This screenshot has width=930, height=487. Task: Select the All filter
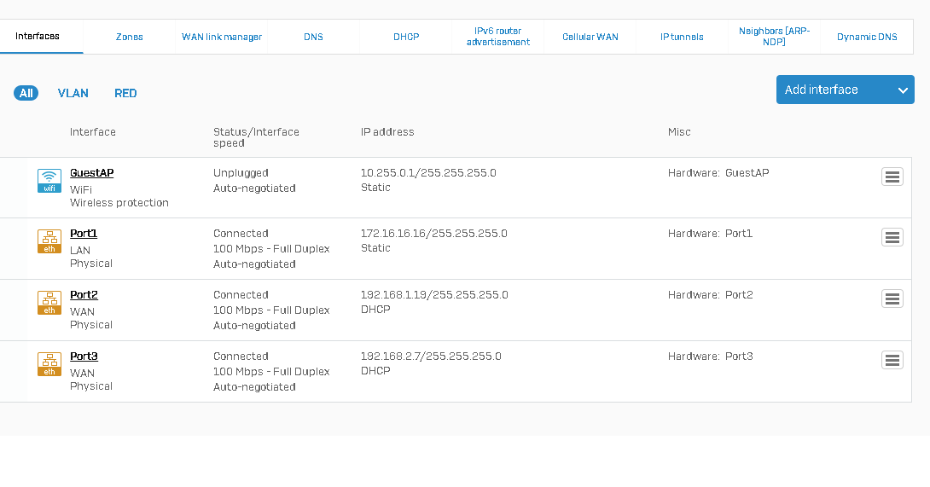(x=26, y=93)
